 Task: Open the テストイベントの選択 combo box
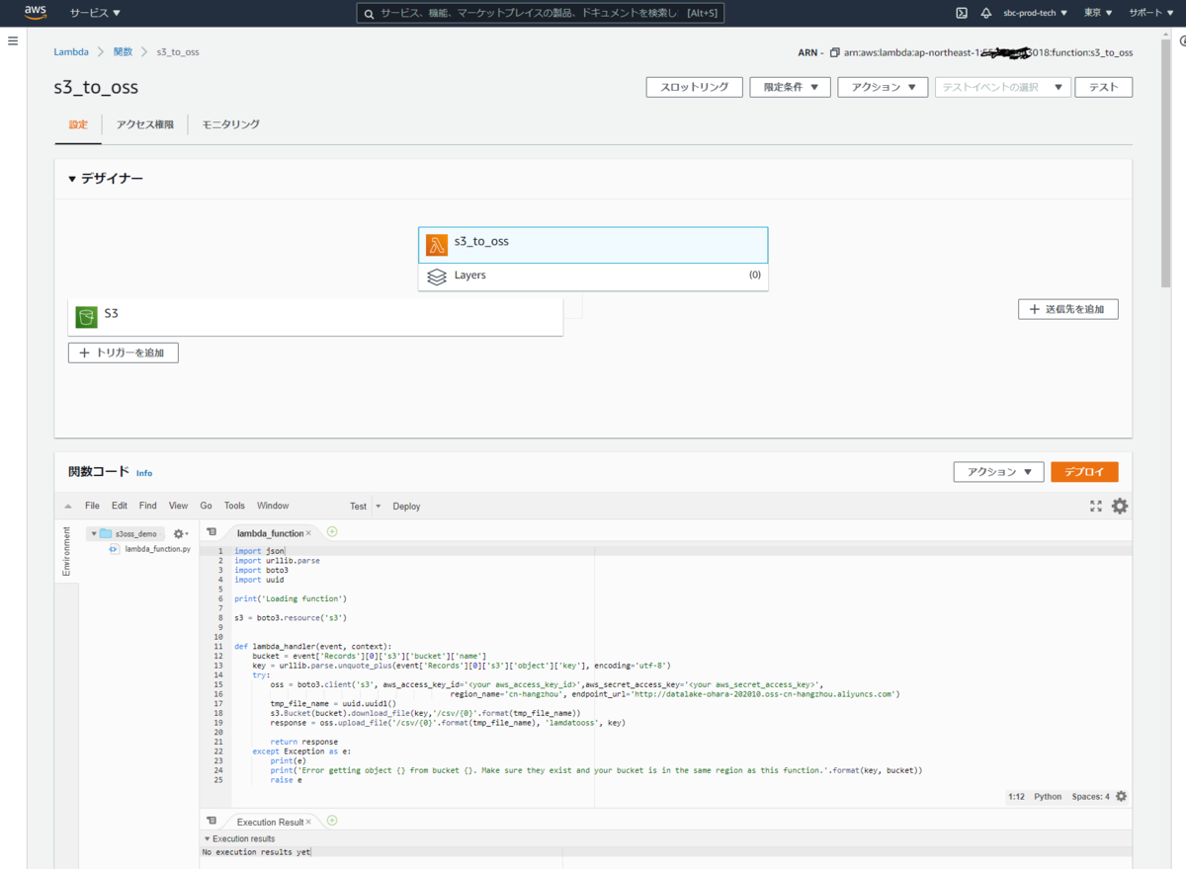point(1003,87)
